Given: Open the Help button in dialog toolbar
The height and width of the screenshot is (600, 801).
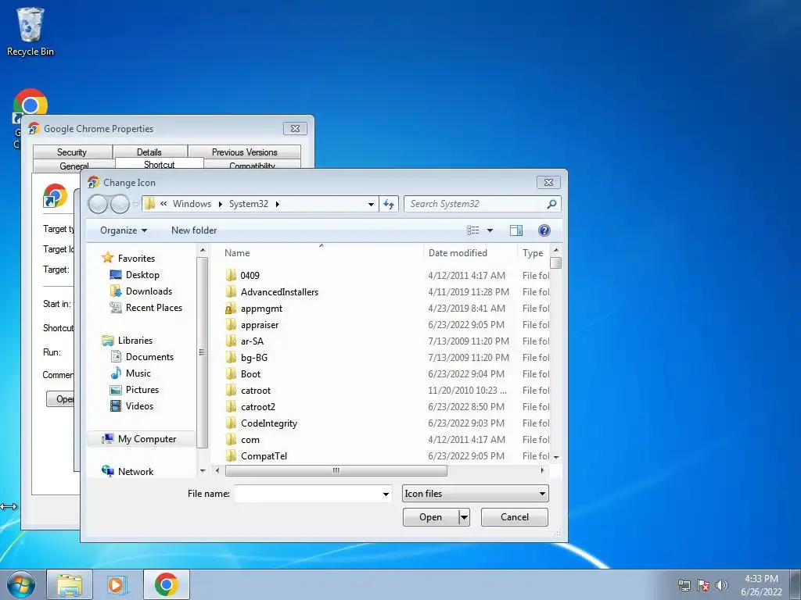Looking at the screenshot, I should pyautogui.click(x=544, y=230).
